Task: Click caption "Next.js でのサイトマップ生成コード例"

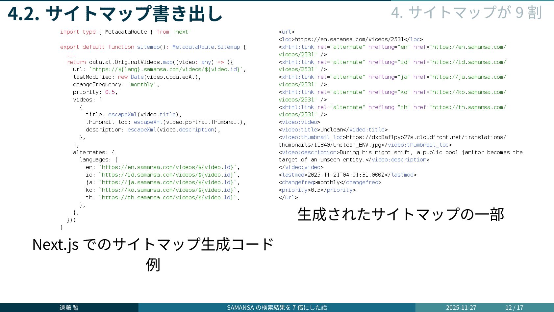Action: [x=153, y=254]
